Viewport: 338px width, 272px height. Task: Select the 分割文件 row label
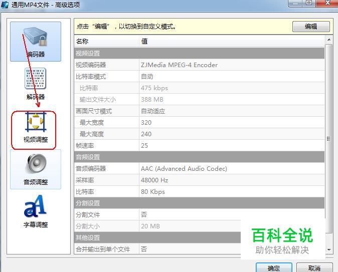[x=88, y=214]
